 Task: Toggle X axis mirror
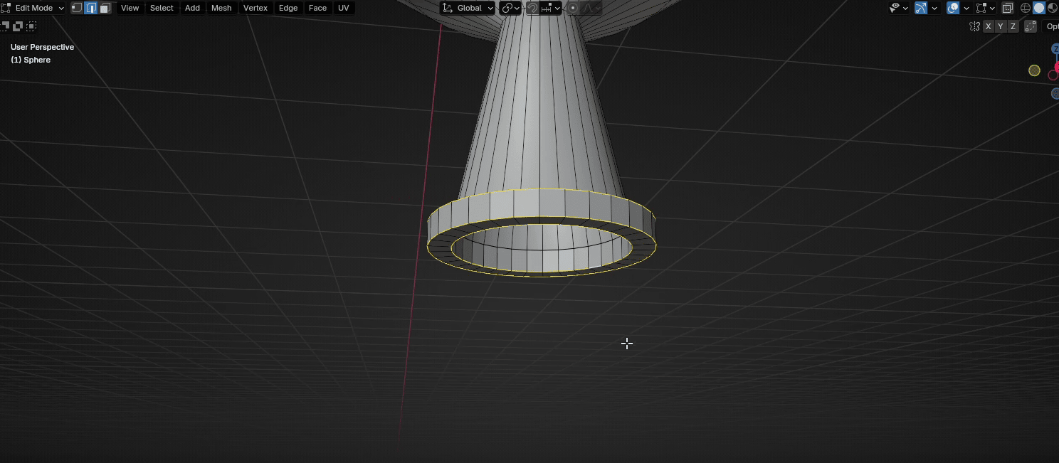[x=988, y=26]
